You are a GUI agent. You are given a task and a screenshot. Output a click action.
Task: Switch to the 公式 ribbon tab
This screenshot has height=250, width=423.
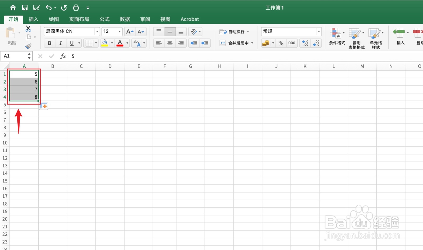pos(104,19)
